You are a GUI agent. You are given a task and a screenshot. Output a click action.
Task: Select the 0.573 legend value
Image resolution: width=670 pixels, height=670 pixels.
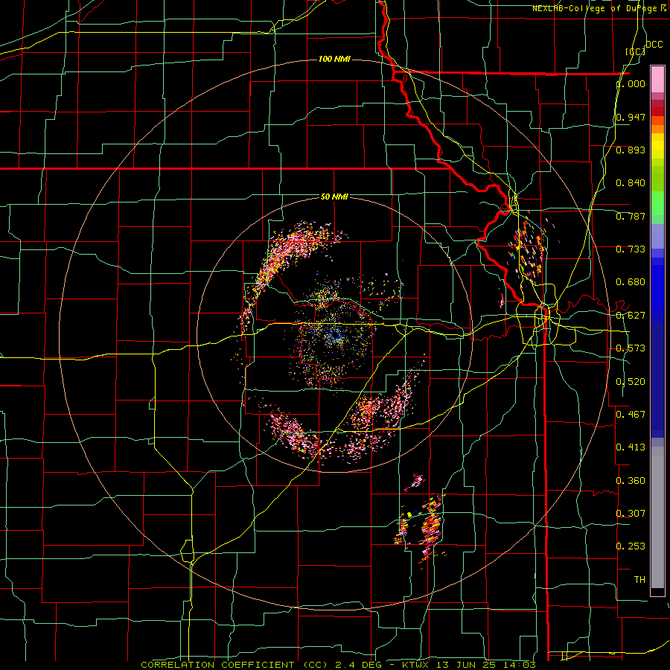(631, 348)
